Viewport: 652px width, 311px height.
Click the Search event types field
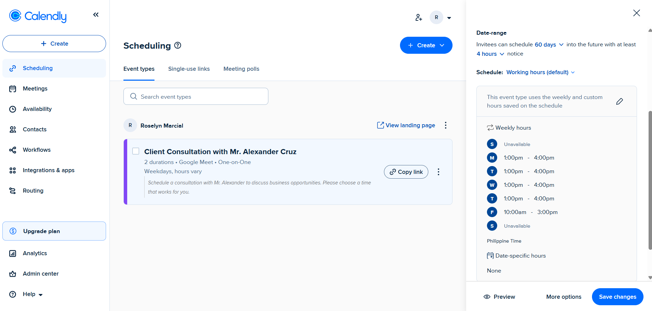pos(196,96)
